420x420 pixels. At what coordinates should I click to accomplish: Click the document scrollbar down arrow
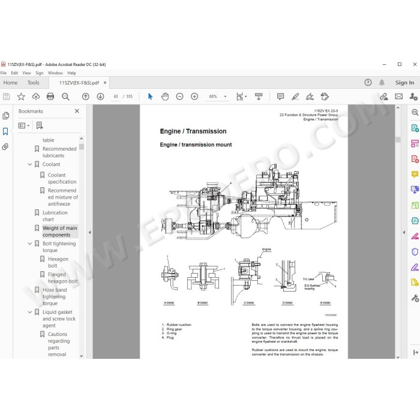click(398, 357)
